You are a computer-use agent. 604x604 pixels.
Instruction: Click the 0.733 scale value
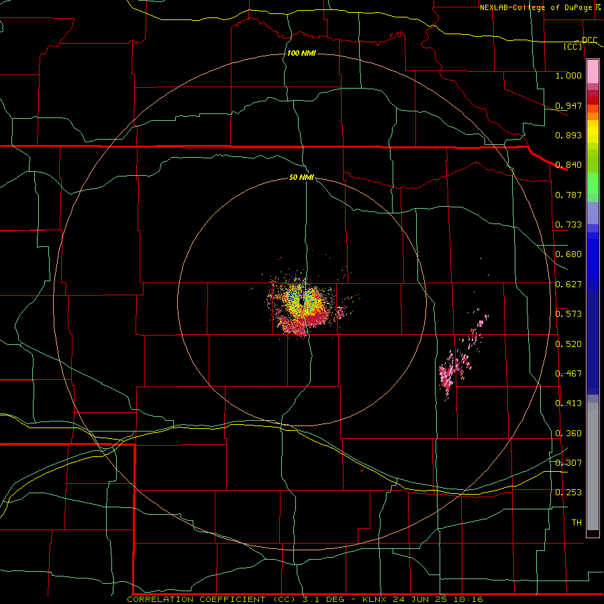click(568, 225)
